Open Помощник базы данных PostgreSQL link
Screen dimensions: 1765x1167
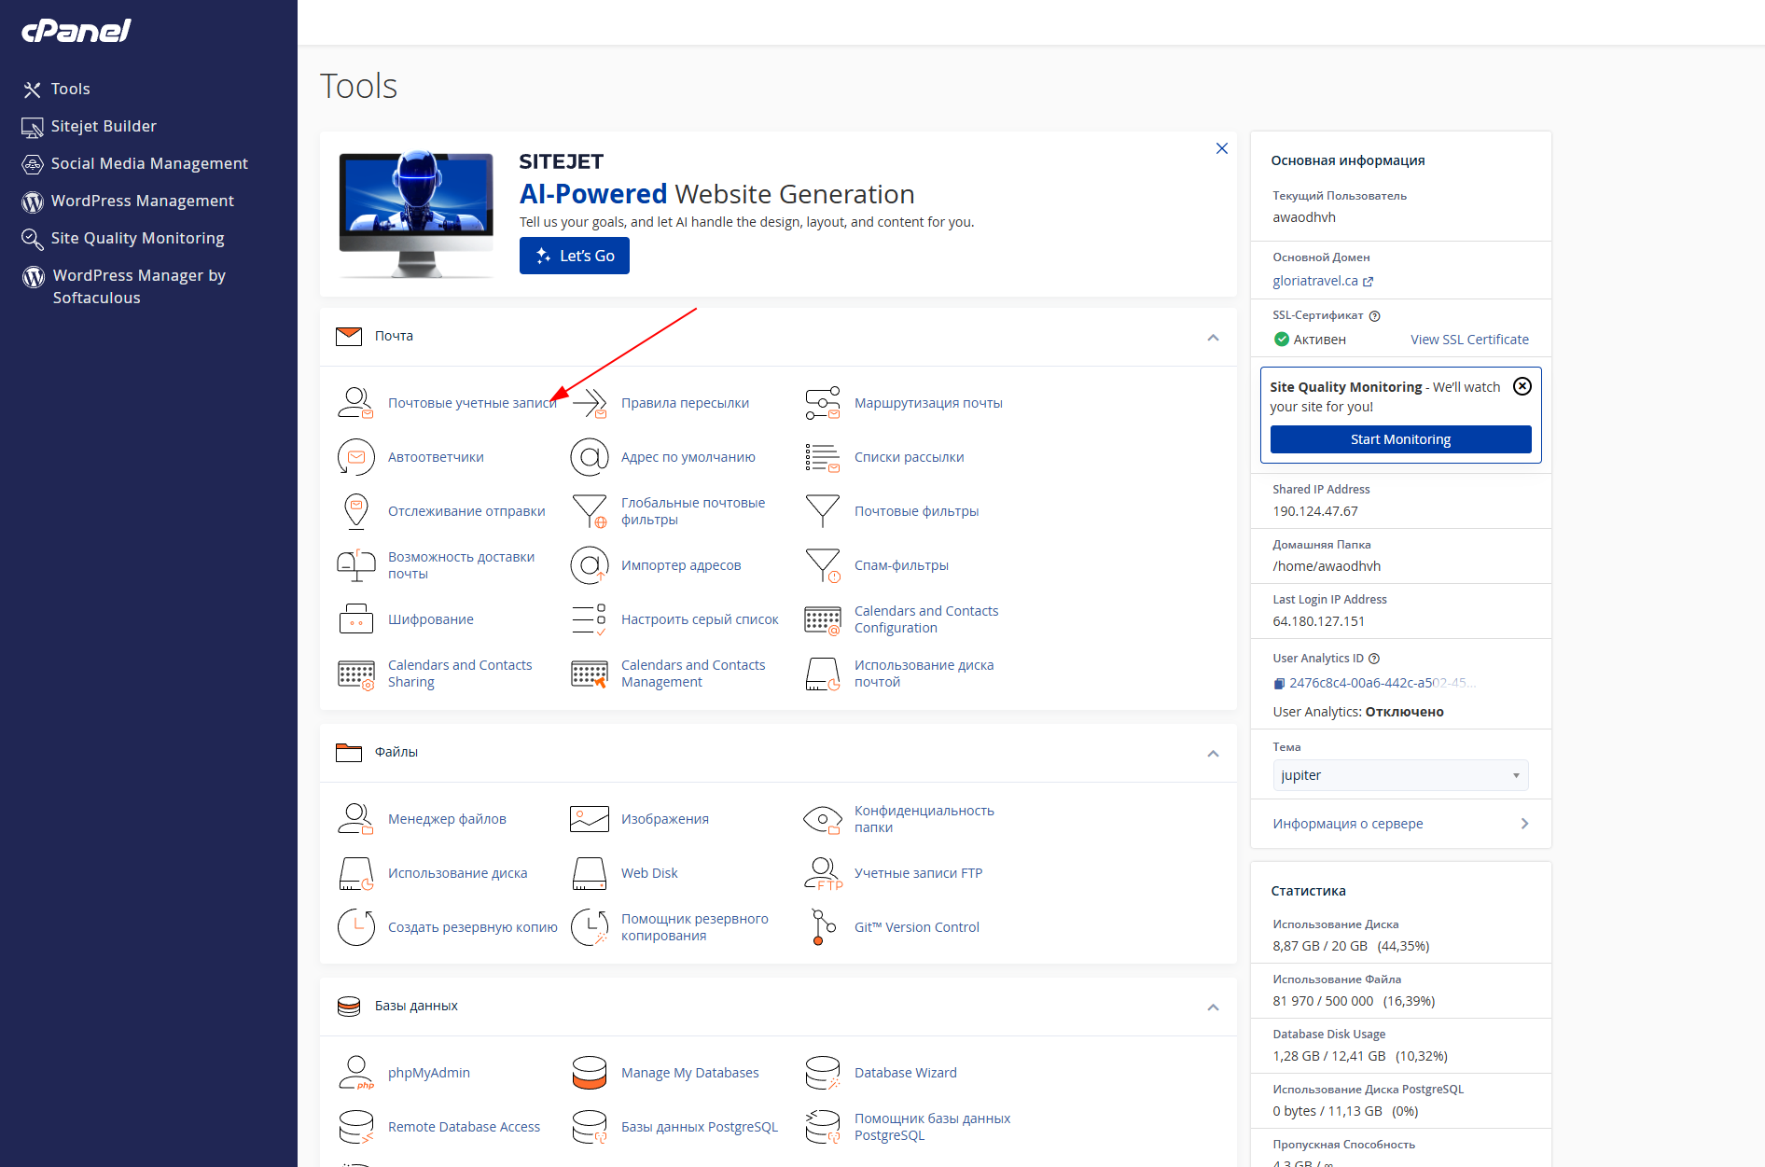[932, 1127]
